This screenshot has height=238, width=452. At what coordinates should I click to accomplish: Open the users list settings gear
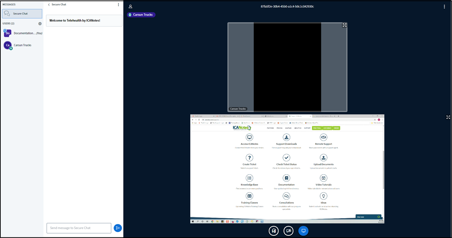[x=40, y=23]
